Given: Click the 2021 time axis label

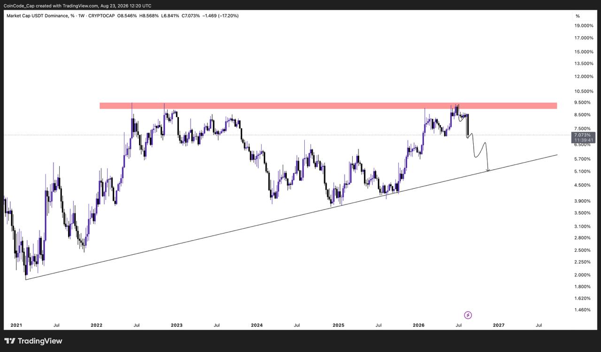Looking at the screenshot, I should click(x=16, y=325).
